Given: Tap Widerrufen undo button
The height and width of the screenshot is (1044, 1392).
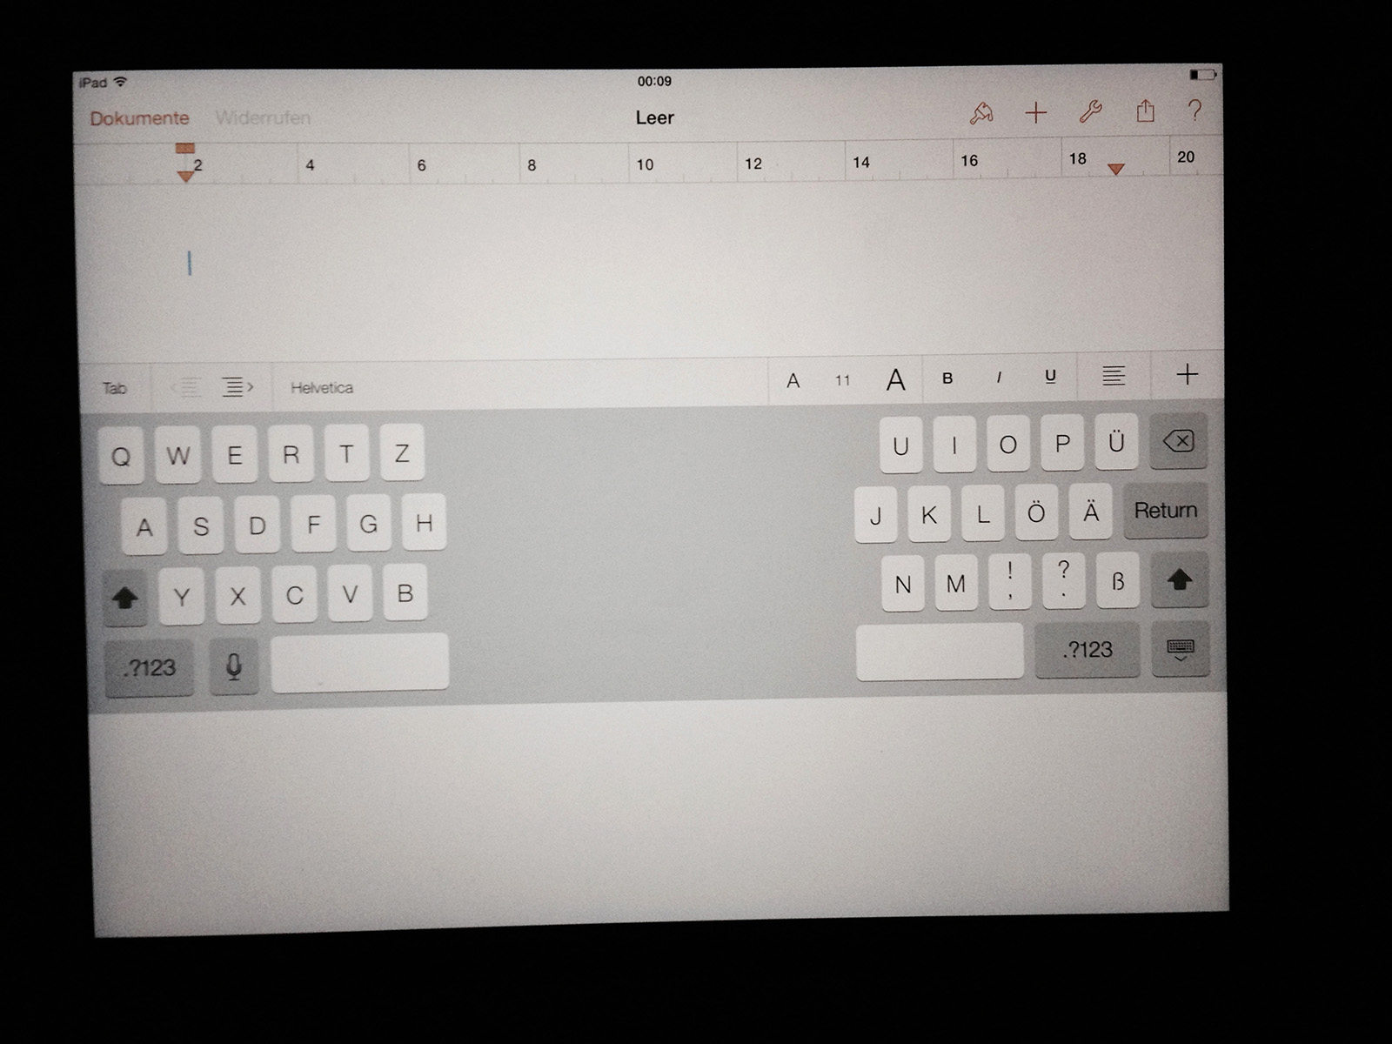Looking at the screenshot, I should click(263, 117).
